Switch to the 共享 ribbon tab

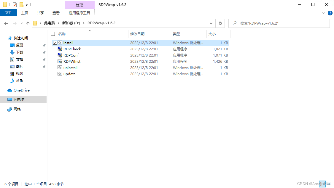40,13
